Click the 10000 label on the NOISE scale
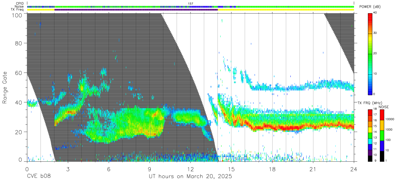Image resolution: width=398 pixels, height=183 pixels. tap(390, 120)
